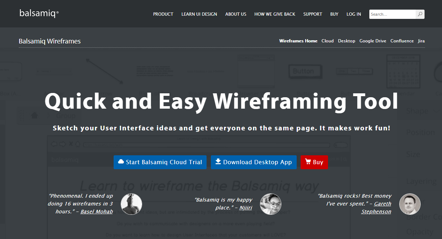Image resolution: width=442 pixels, height=239 pixels.
Task: Open the Google Drive tab
Action: point(373,41)
